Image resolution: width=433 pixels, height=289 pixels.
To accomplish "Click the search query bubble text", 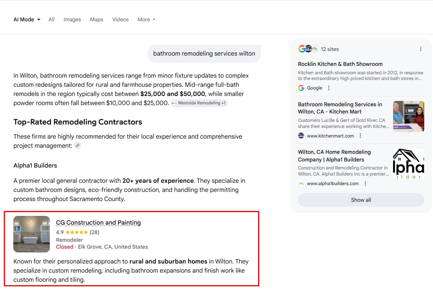I will pyautogui.click(x=204, y=54).
